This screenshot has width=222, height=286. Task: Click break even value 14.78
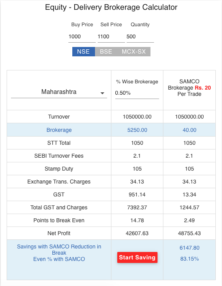tap(137, 220)
